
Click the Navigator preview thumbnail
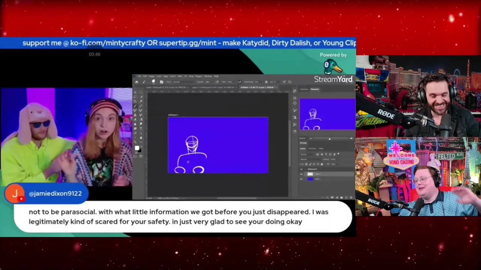click(328, 114)
